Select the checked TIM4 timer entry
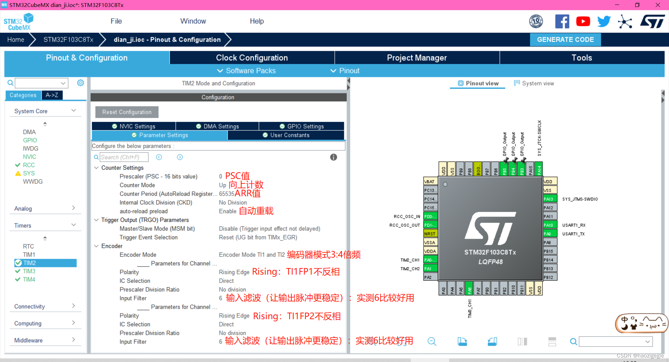Viewport: 669px width, 362px height. tap(29, 280)
